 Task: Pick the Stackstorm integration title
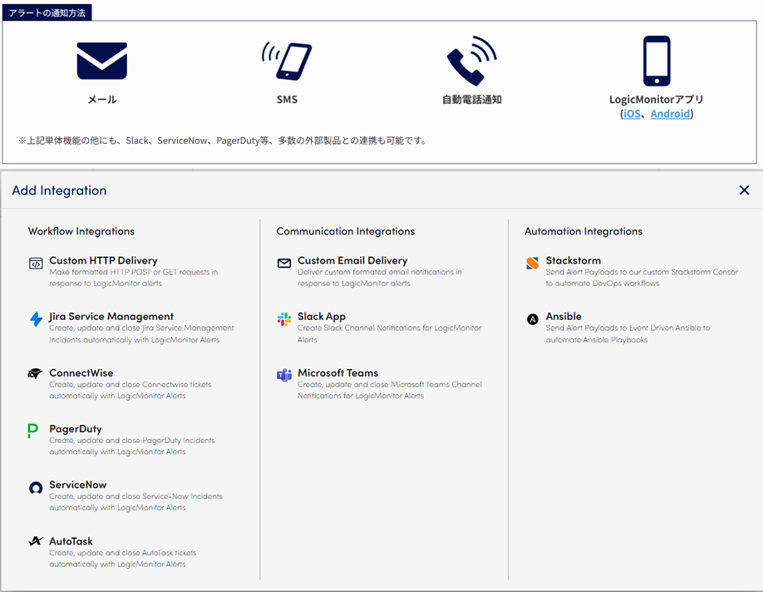[x=573, y=260]
